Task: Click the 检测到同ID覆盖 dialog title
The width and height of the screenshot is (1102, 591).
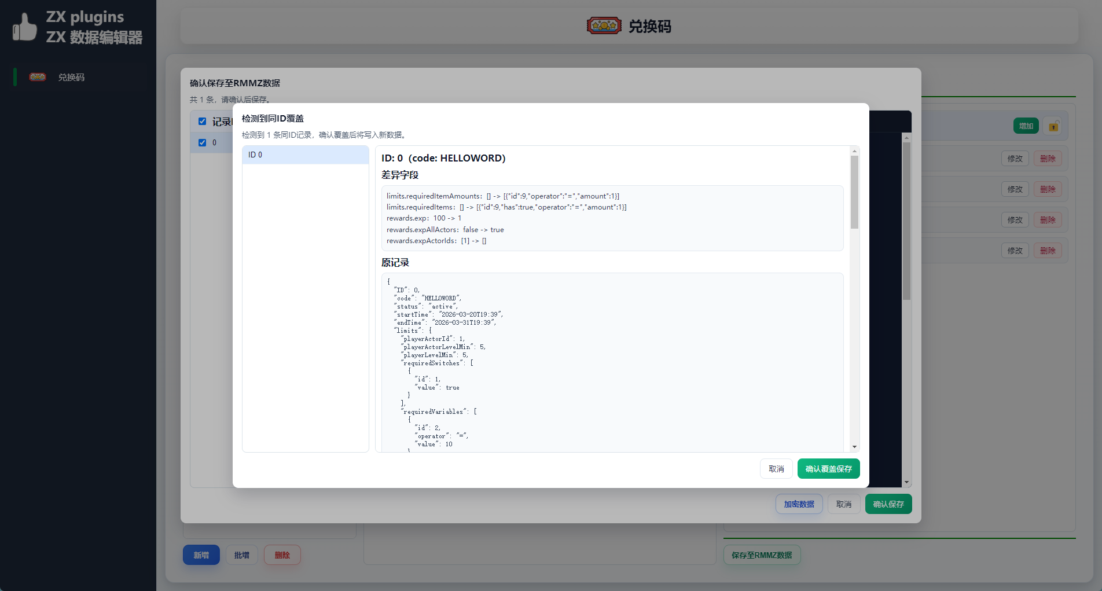Action: click(x=273, y=119)
